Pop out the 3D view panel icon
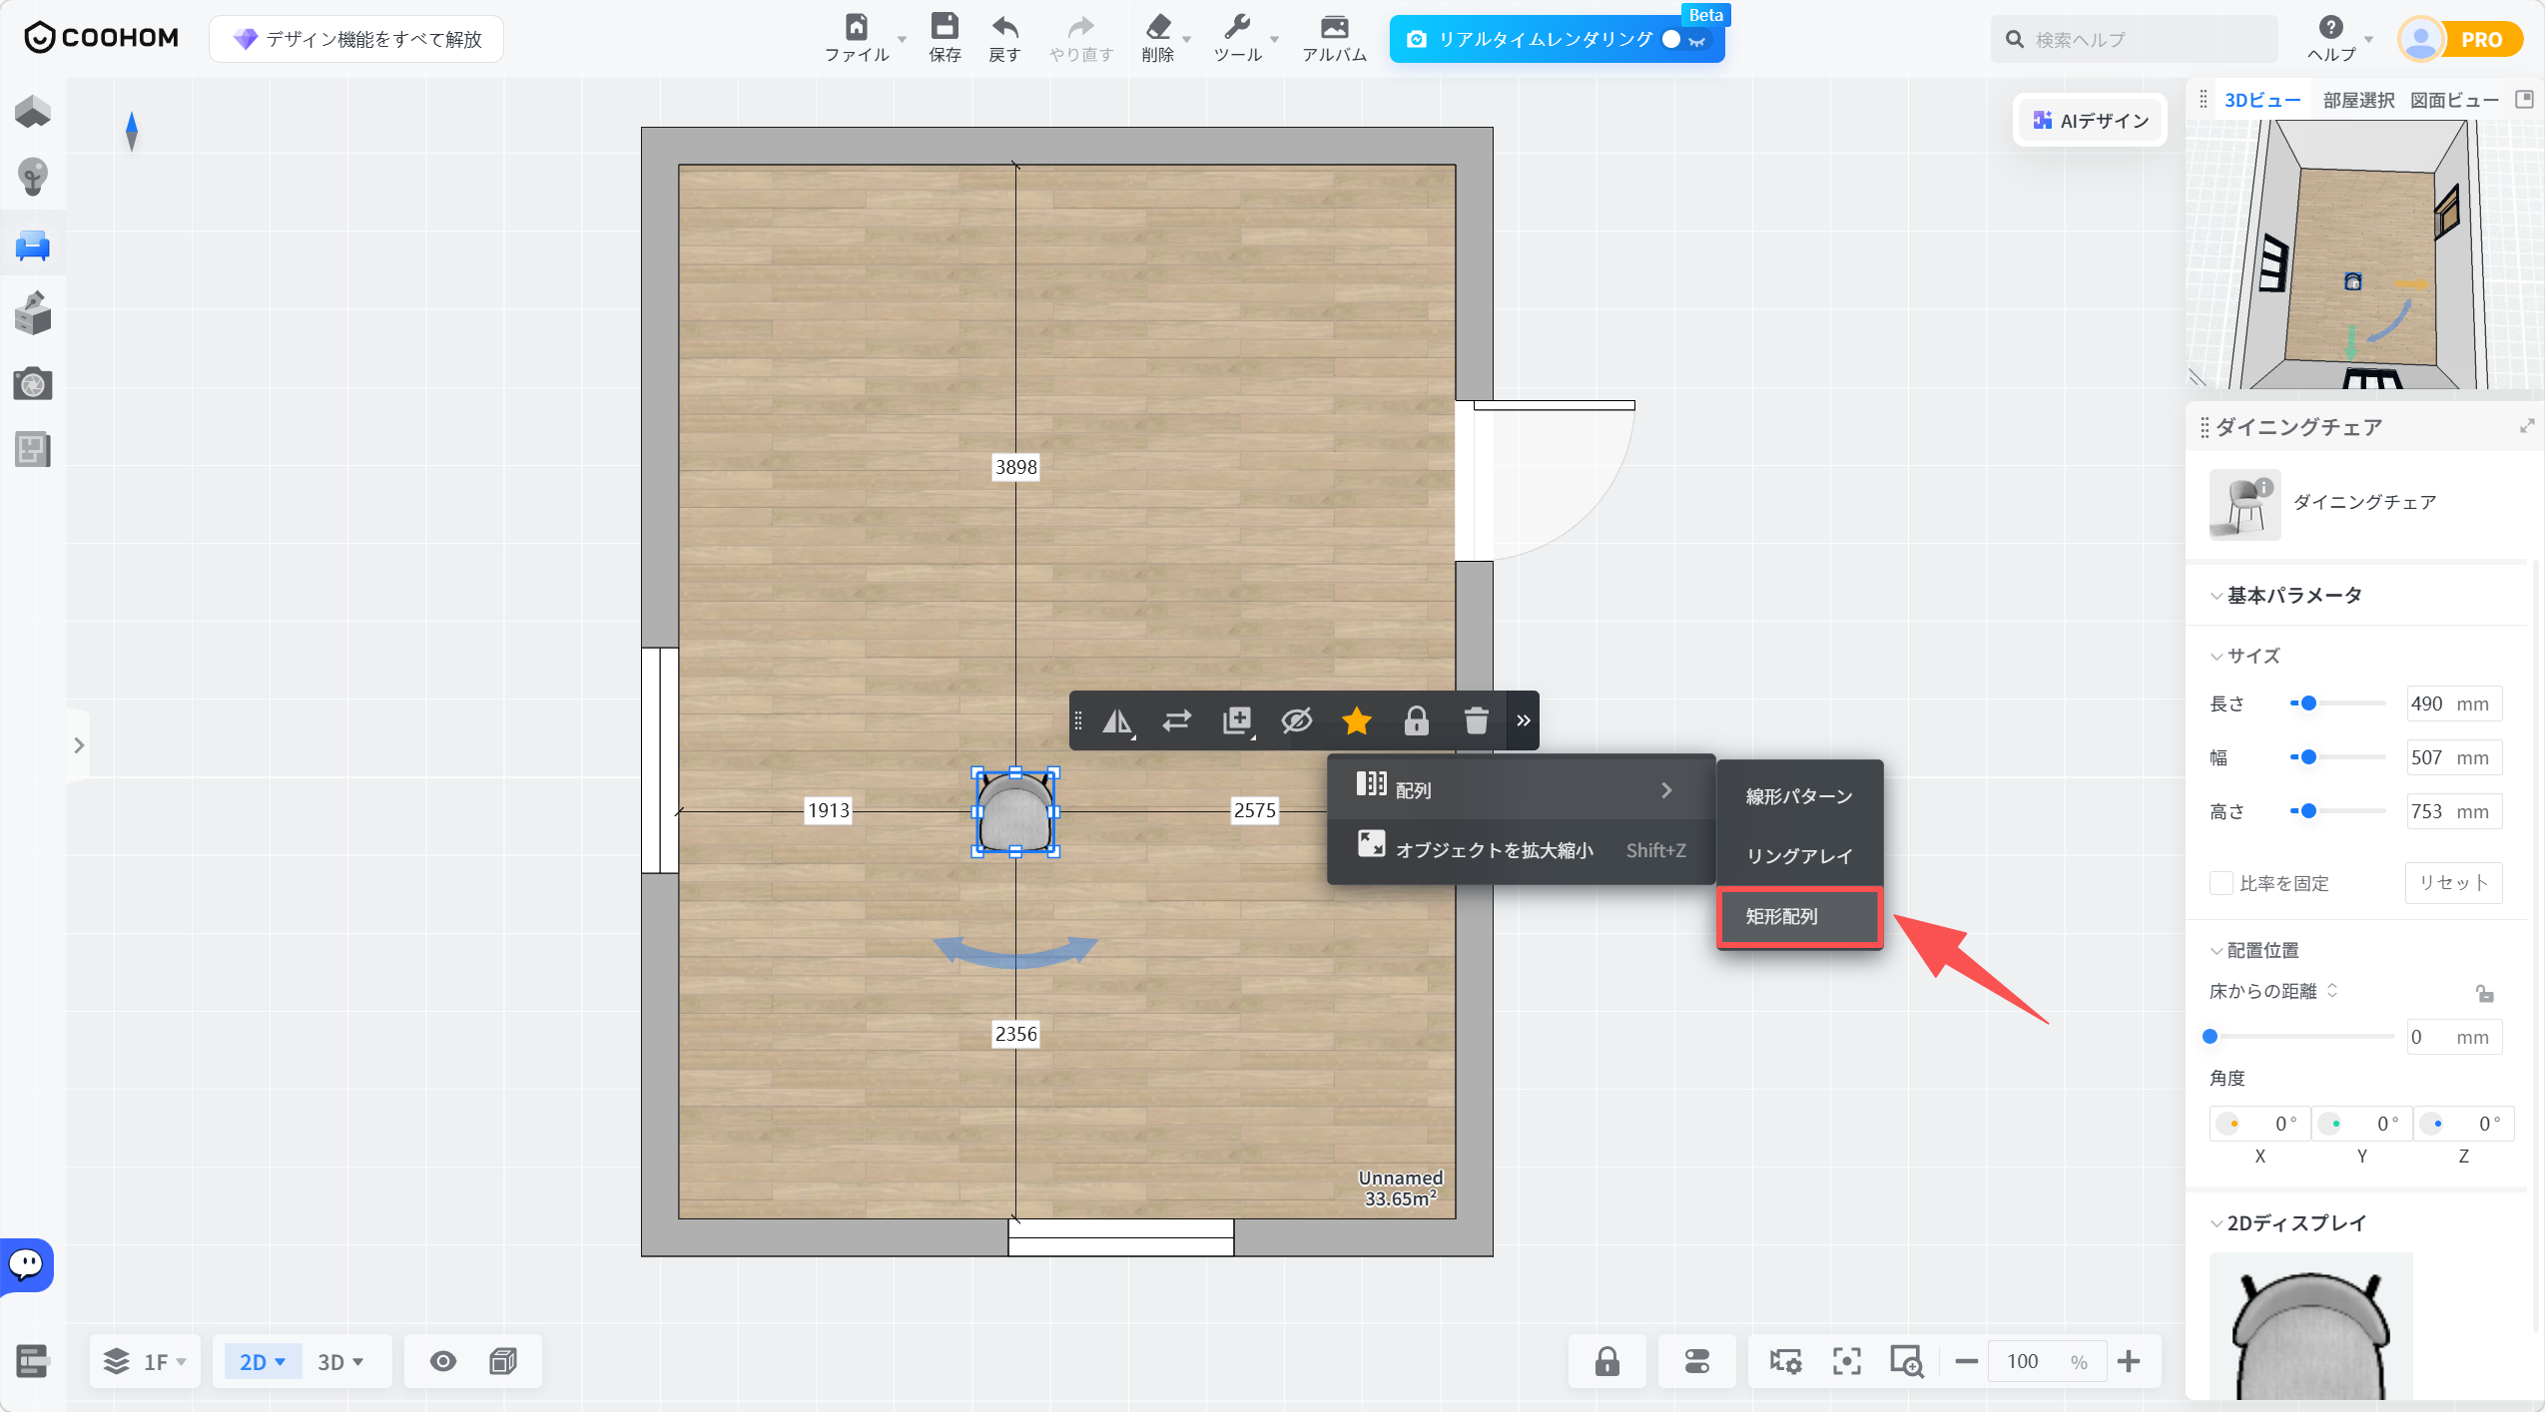Image resolution: width=2545 pixels, height=1412 pixels. 2524,99
